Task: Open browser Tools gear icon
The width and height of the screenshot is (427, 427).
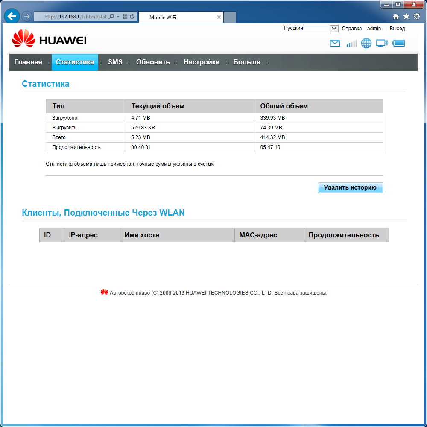Action: coord(417,16)
